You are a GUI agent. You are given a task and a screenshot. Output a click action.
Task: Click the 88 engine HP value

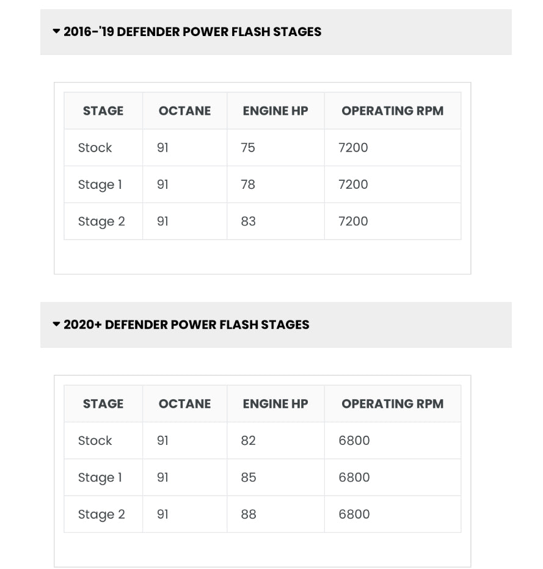[248, 514]
